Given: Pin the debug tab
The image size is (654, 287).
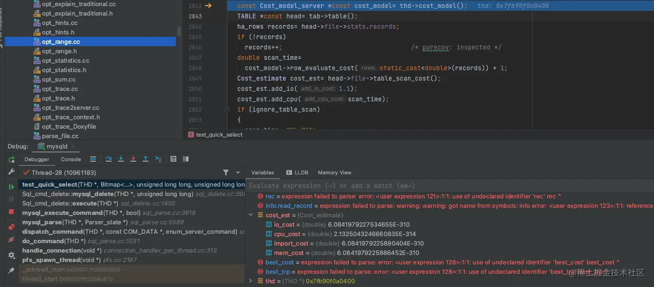Looking at the screenshot, I should 11,271.
